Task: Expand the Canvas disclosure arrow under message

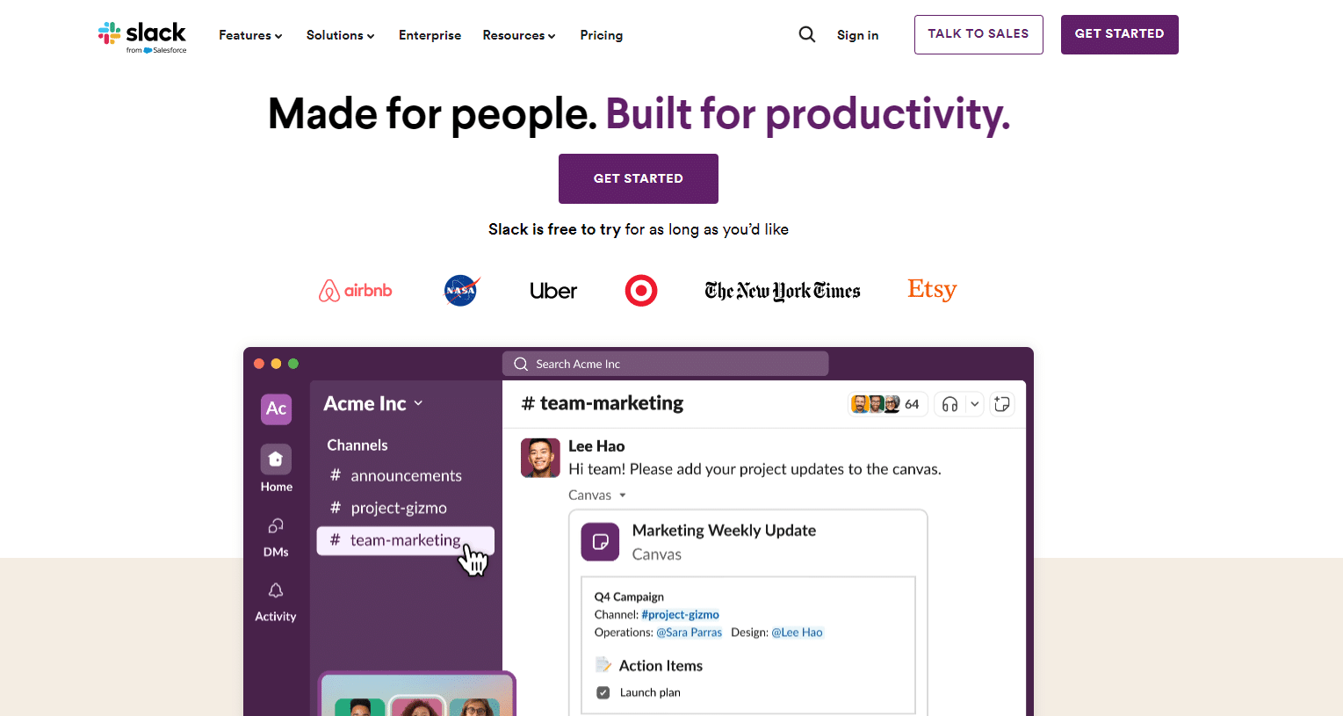Action: (x=623, y=495)
